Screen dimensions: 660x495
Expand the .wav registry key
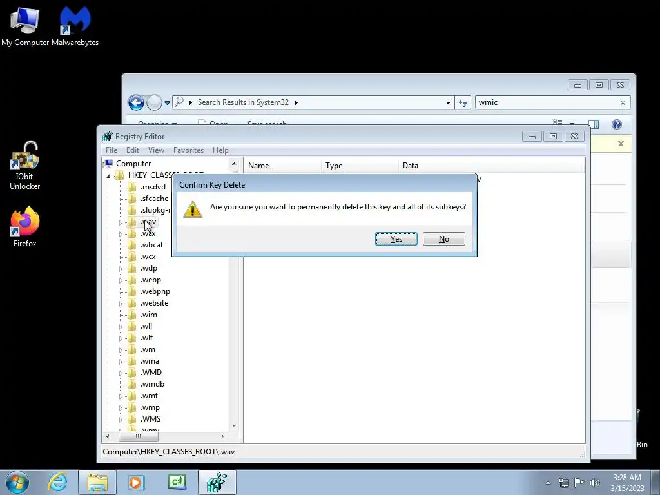pos(121,222)
